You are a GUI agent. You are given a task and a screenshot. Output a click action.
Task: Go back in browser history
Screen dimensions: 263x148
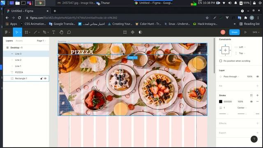click(7, 18)
